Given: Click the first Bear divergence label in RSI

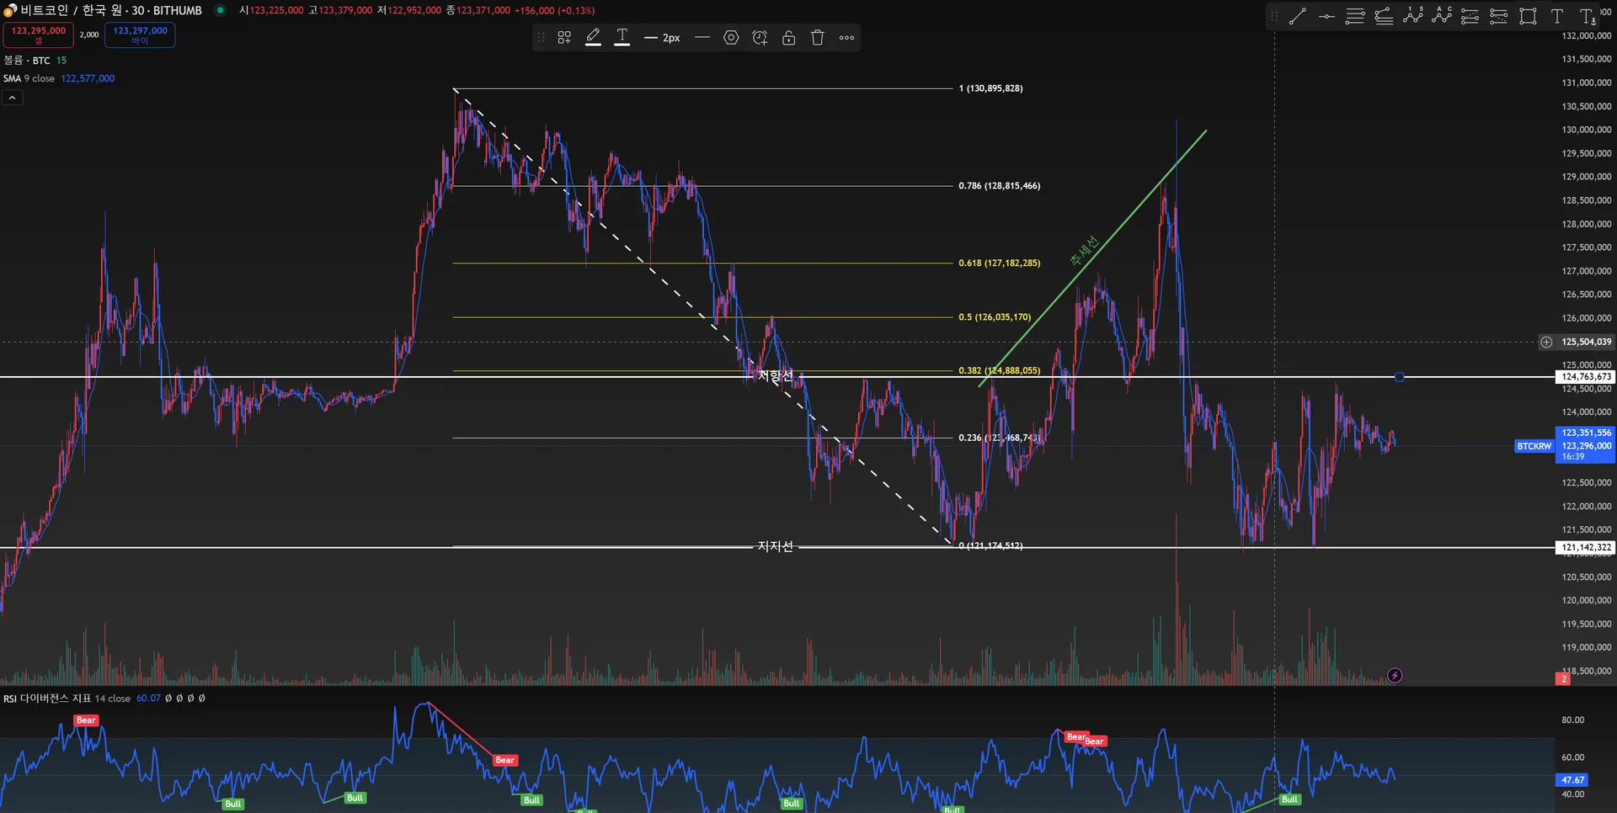Looking at the screenshot, I should (86, 720).
